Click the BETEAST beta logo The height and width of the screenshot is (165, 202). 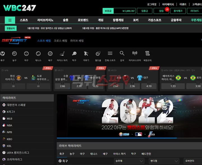[16, 40]
